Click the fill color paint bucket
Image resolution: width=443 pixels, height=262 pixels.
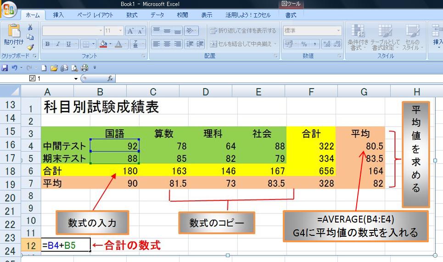(103, 45)
